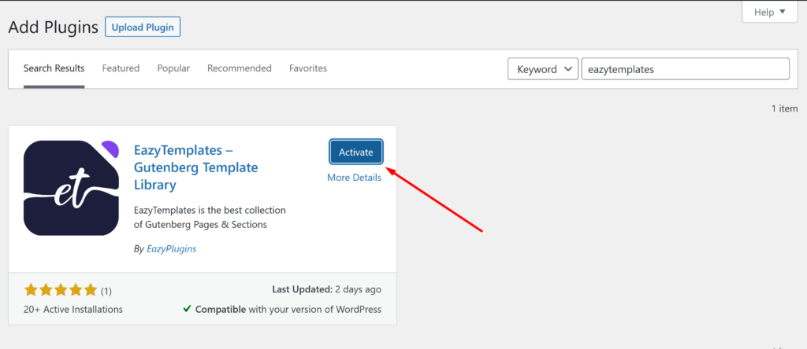Image resolution: width=807 pixels, height=349 pixels.
Task: Click the Upload Plugin button
Action: [x=143, y=28]
